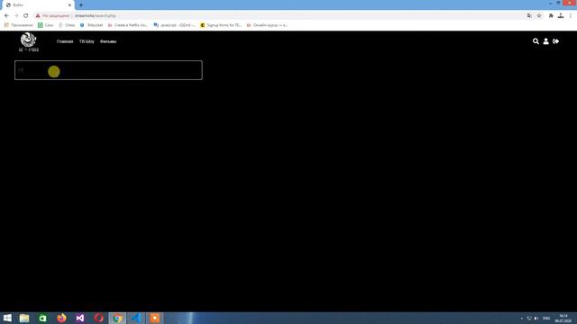Open the translate page icon
Image resolution: width=577 pixels, height=324 pixels.
tap(529, 16)
